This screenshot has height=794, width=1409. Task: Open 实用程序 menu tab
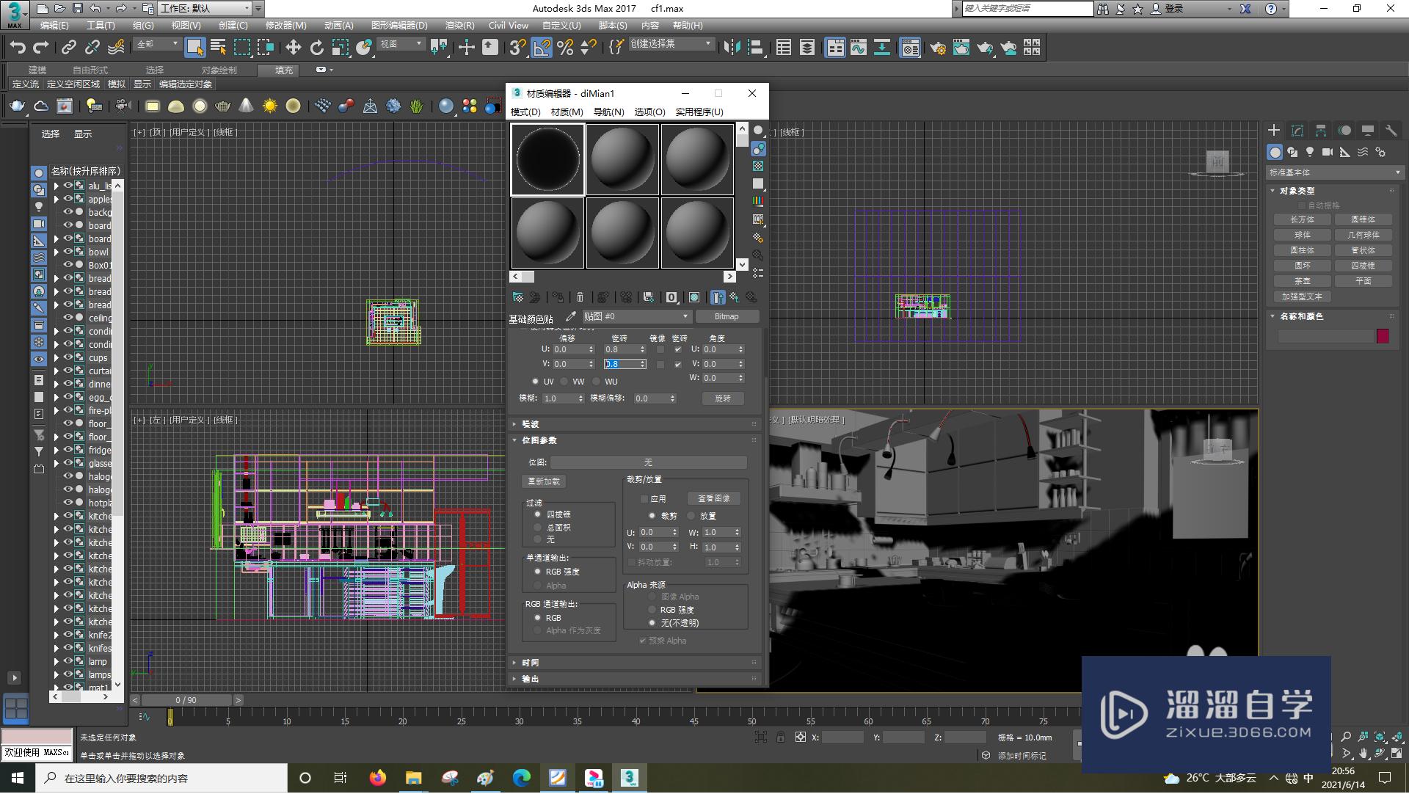coord(695,112)
